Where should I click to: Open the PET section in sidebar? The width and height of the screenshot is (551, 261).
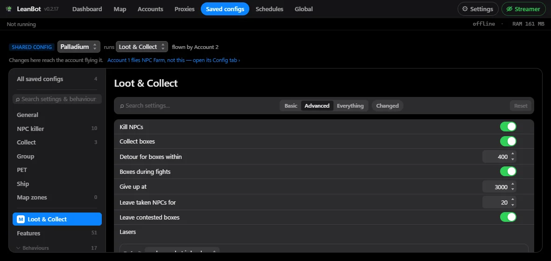coord(57,170)
